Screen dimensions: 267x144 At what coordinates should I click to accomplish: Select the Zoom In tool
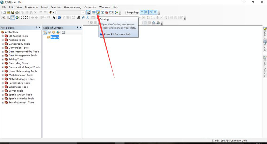pos(4,18)
